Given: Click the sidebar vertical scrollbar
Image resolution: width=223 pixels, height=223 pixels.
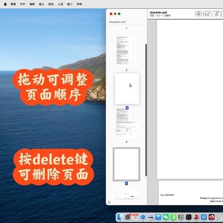Looking at the screenshot, I should point(146,110).
